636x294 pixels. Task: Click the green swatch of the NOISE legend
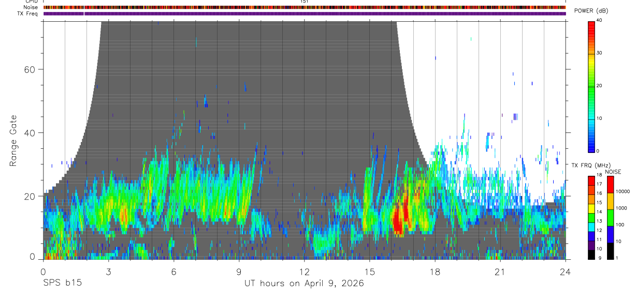coord(610,218)
